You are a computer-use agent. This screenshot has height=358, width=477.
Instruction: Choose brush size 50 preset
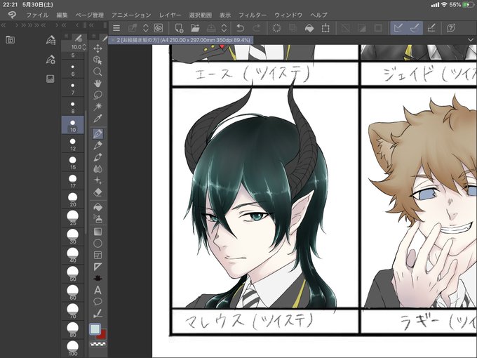[73, 274]
